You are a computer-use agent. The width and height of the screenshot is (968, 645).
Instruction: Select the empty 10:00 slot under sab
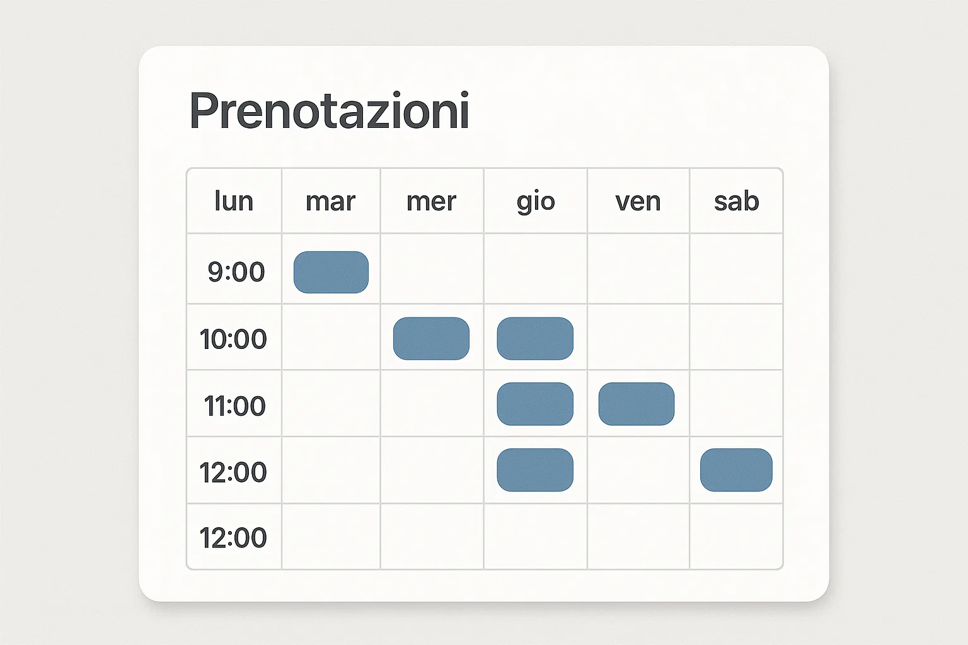(736, 337)
